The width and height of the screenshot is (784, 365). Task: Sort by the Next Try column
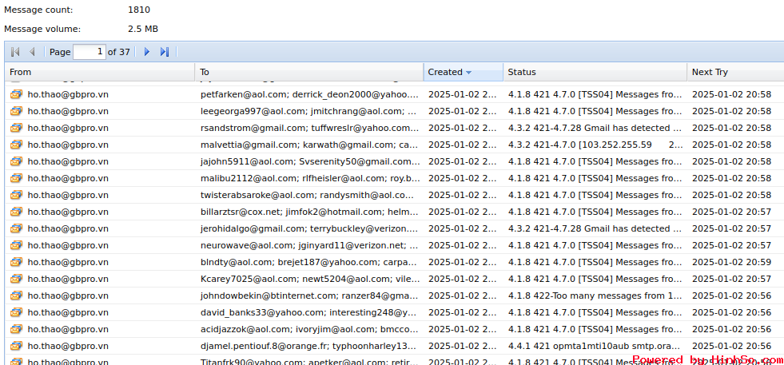pos(710,72)
